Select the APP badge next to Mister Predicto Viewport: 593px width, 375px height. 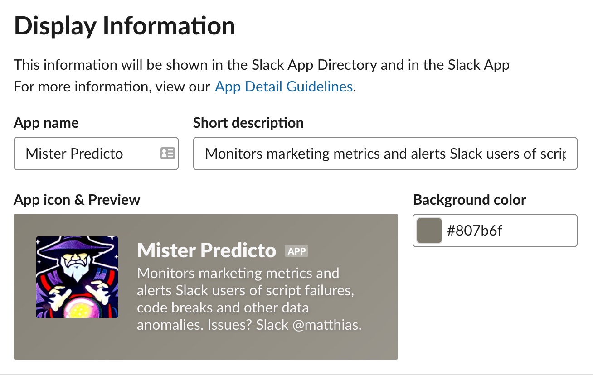click(296, 250)
